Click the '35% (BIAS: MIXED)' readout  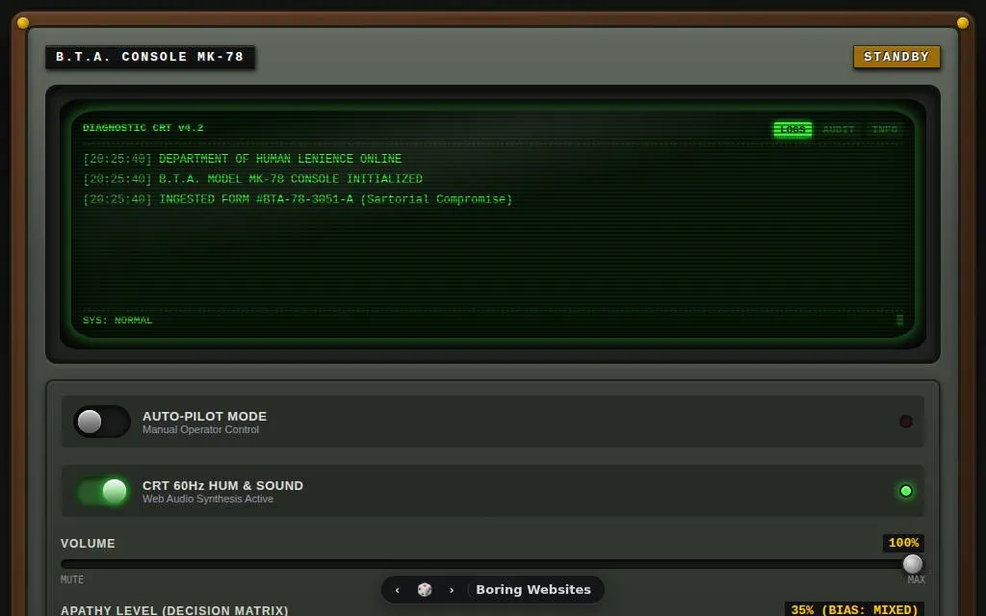tap(854, 609)
